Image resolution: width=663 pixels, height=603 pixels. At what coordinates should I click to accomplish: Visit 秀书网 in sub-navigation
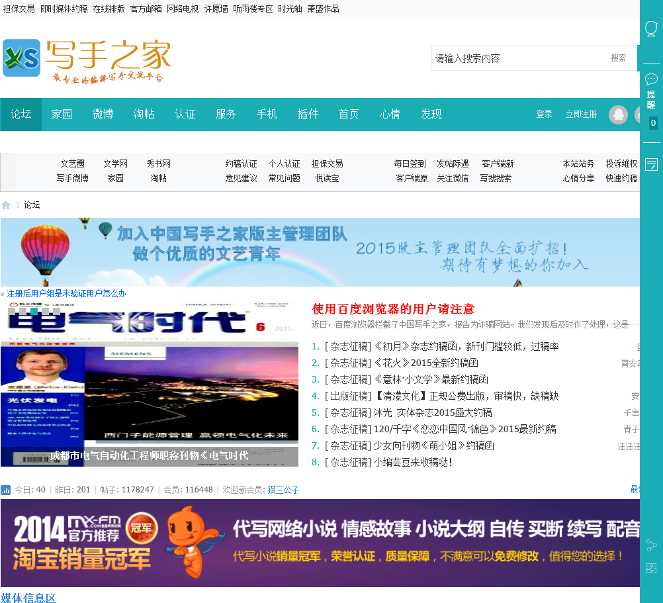click(159, 163)
